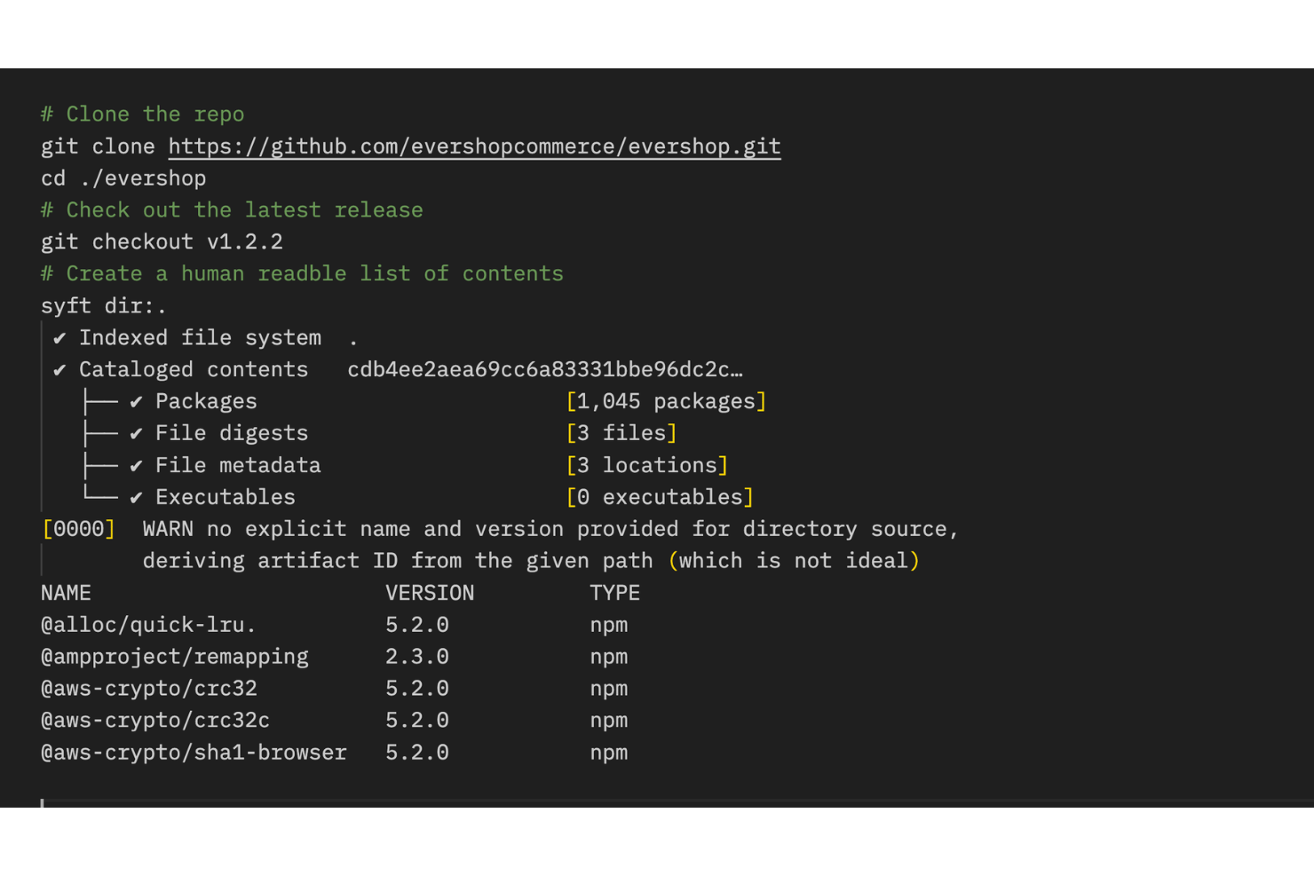Click npm type in quick-lru row
The width and height of the screenshot is (1314, 876).
coord(609,626)
